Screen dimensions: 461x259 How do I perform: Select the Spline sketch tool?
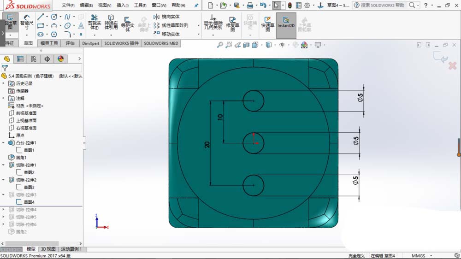[x=68, y=17]
